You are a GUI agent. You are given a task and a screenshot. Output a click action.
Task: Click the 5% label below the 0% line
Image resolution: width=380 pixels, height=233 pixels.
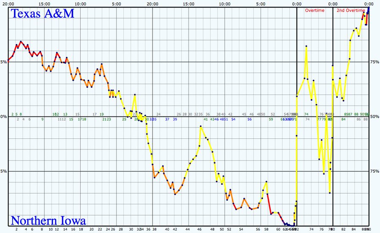pos(3,171)
